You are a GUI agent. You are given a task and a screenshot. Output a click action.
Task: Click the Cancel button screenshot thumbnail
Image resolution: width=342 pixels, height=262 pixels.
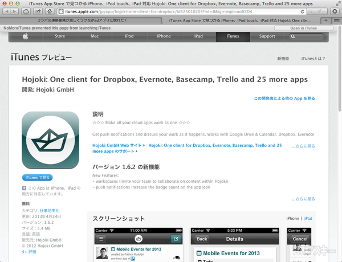(299, 245)
